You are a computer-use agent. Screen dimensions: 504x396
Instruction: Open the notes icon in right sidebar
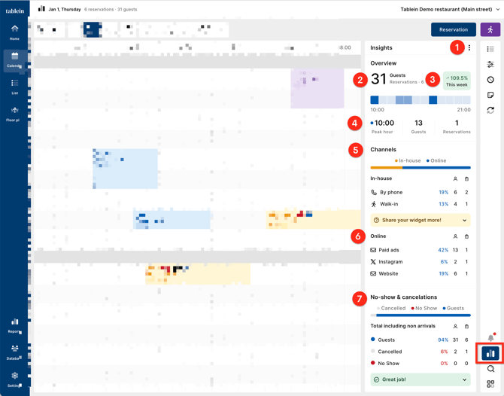coord(490,95)
